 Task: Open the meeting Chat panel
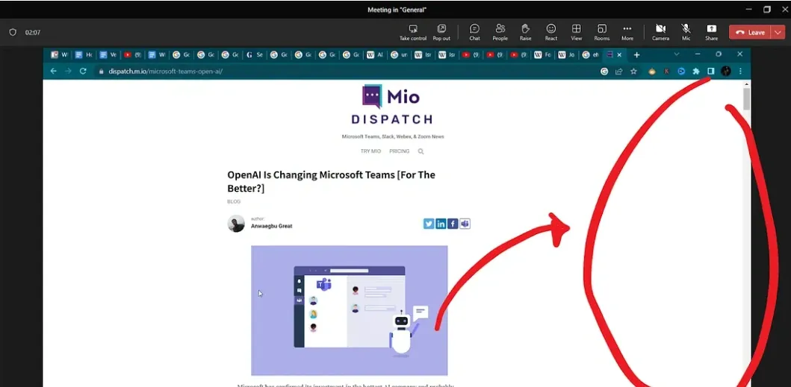(x=474, y=32)
